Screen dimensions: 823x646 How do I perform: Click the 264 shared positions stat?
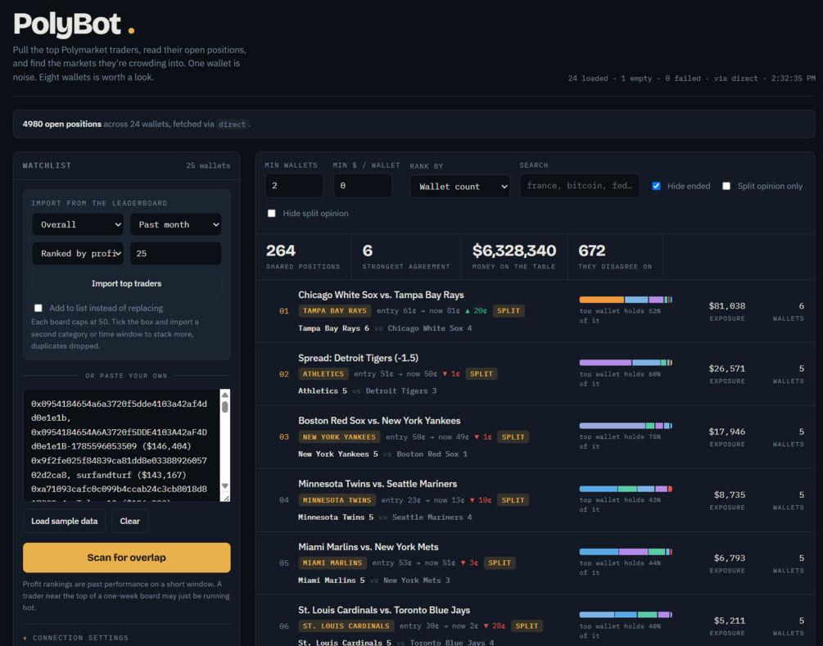click(x=303, y=256)
